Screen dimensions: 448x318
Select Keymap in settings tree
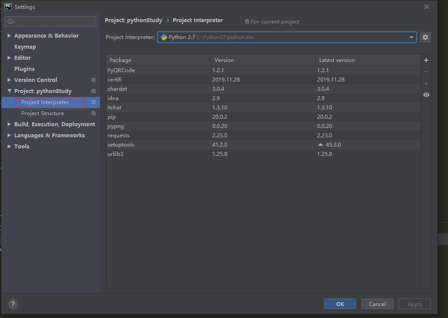tap(25, 47)
